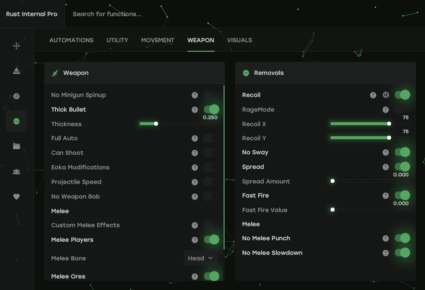Click the Thickness slider track

click(x=179, y=124)
